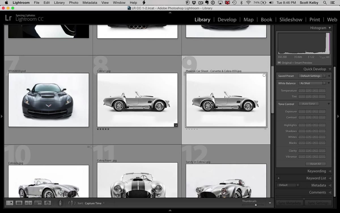Image resolution: width=340 pixels, height=213 pixels.
Task: Switch to the Book module
Action: tap(266, 20)
